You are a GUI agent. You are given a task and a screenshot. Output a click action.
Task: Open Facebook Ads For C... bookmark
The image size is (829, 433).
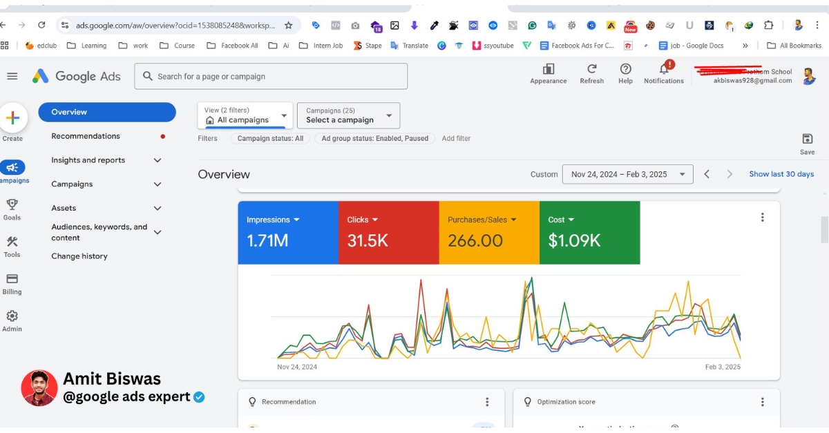click(577, 46)
